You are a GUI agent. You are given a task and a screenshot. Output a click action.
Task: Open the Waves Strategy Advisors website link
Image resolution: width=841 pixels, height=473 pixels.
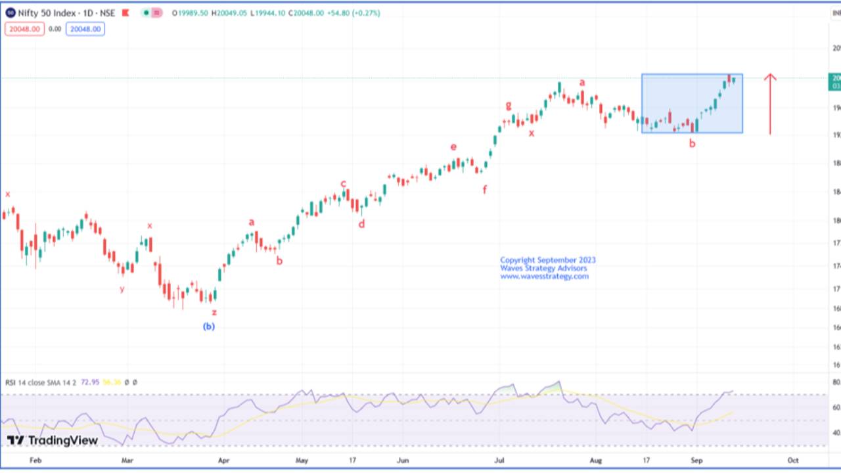pyautogui.click(x=545, y=276)
